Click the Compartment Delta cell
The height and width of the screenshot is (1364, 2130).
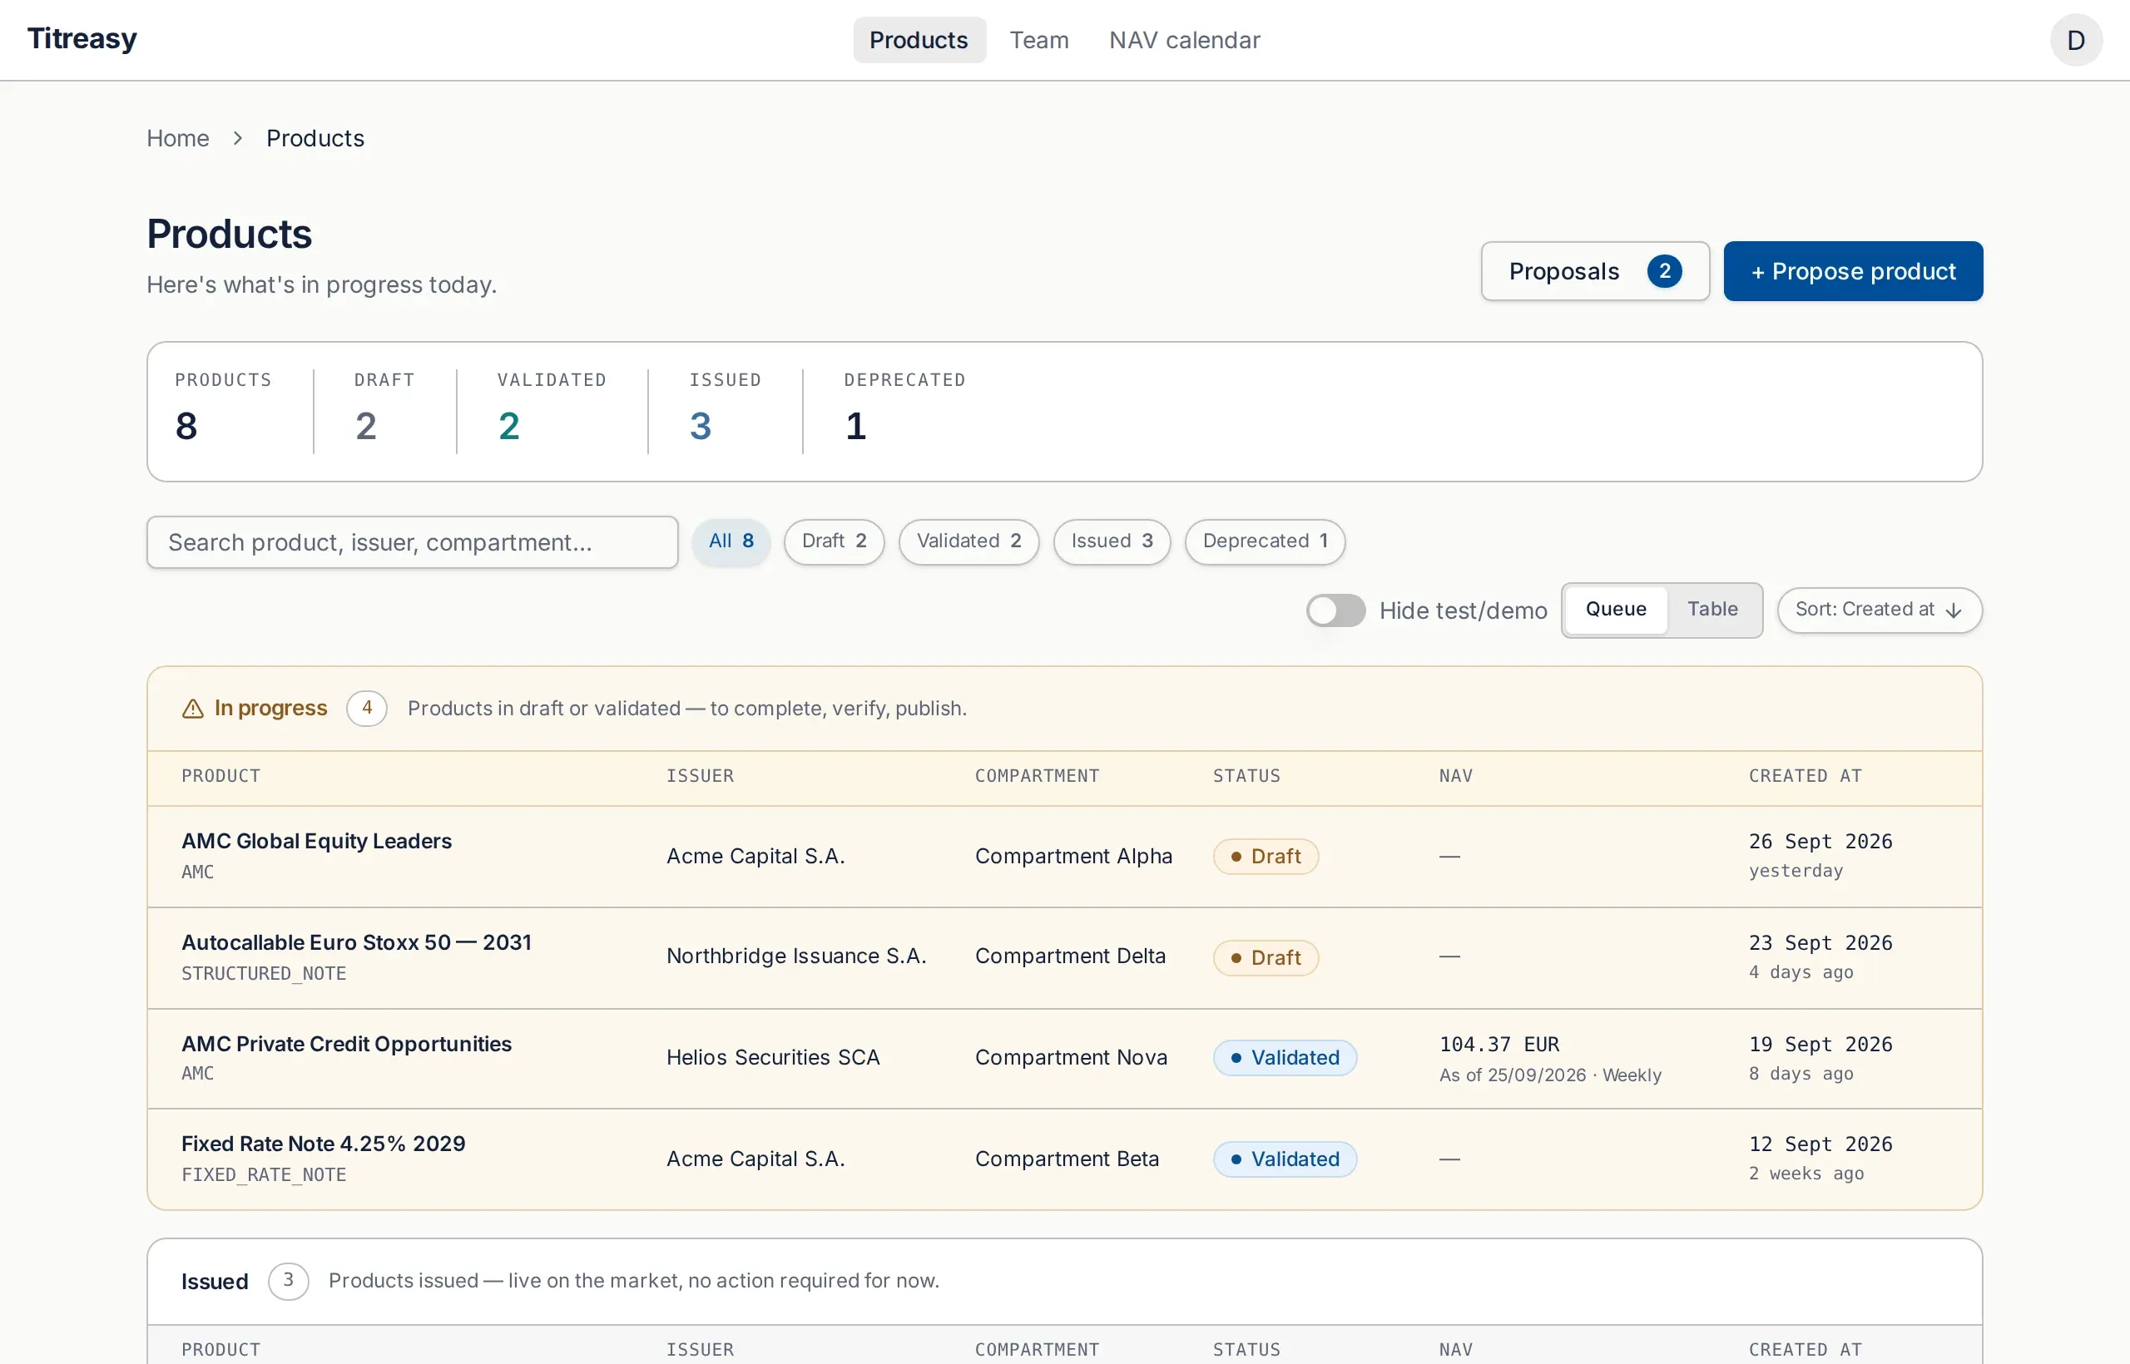(1069, 956)
